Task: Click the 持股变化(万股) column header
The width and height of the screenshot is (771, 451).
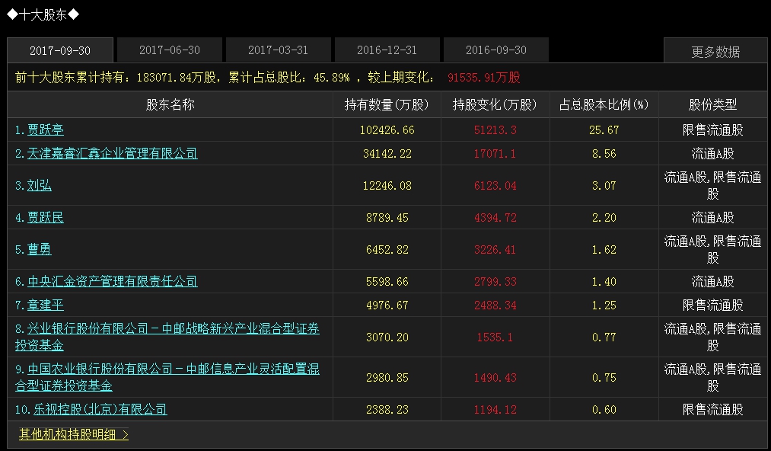Action: click(495, 105)
